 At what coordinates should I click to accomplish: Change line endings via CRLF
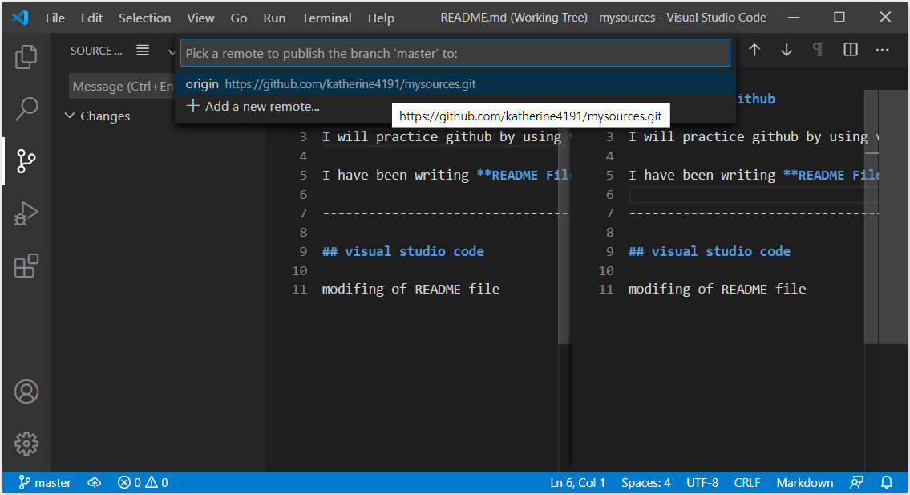[747, 483]
